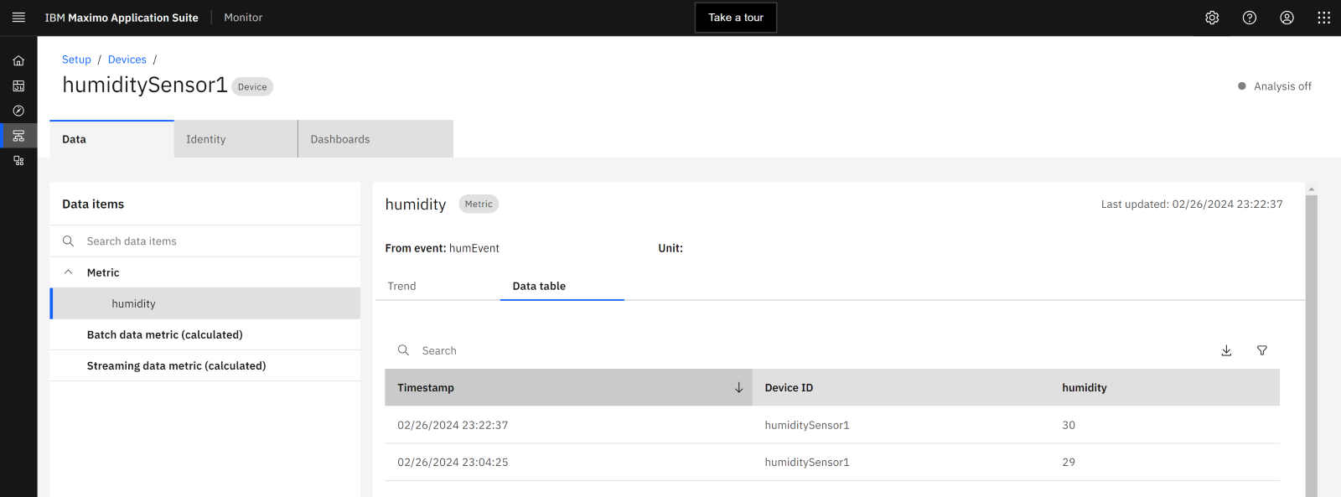Collapse the Metric section chevron
Viewport: 1341px width, 497px height.
(x=69, y=272)
